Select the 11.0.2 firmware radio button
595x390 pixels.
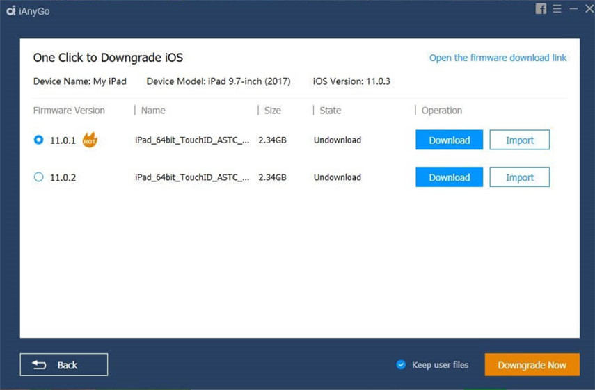tap(39, 177)
